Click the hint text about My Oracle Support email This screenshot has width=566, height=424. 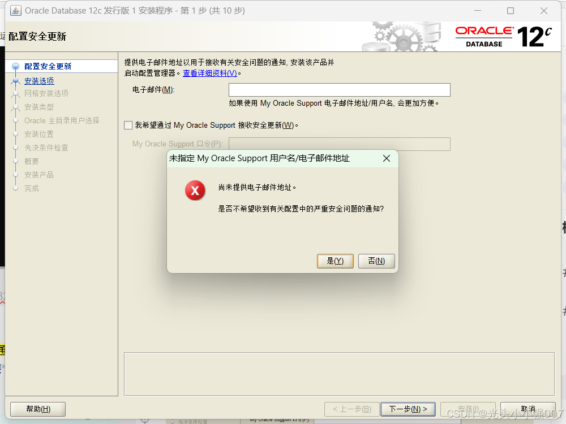tap(334, 103)
